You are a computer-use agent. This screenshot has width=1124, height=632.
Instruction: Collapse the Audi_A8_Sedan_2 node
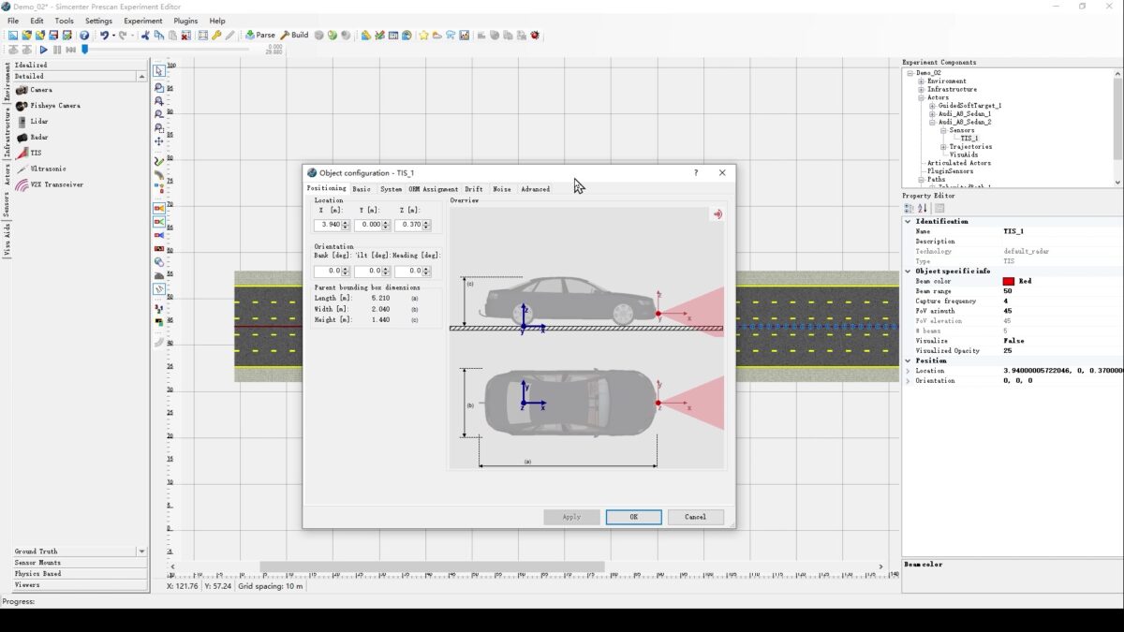tap(932, 122)
